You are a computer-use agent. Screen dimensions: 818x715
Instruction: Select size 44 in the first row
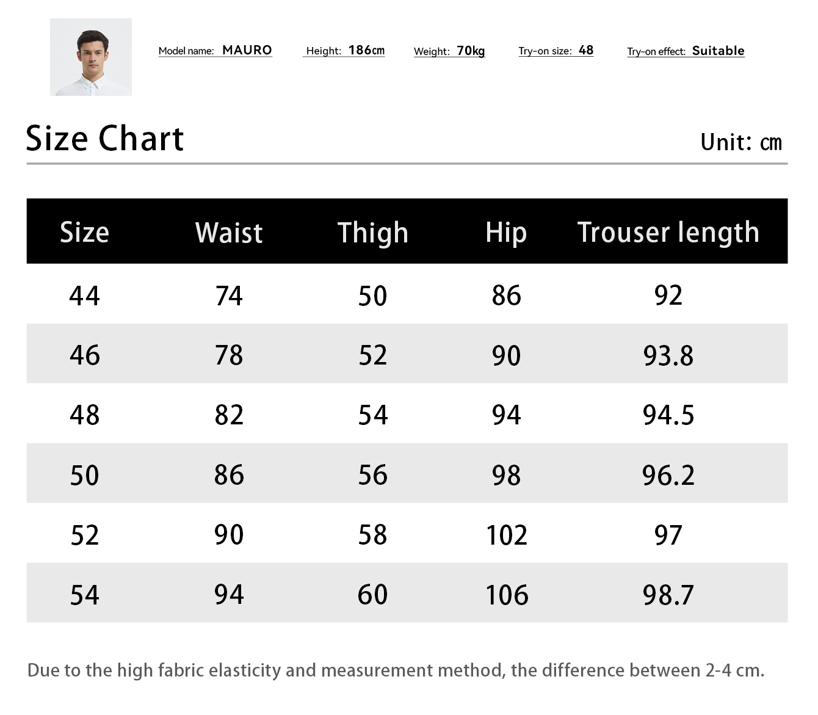(84, 296)
